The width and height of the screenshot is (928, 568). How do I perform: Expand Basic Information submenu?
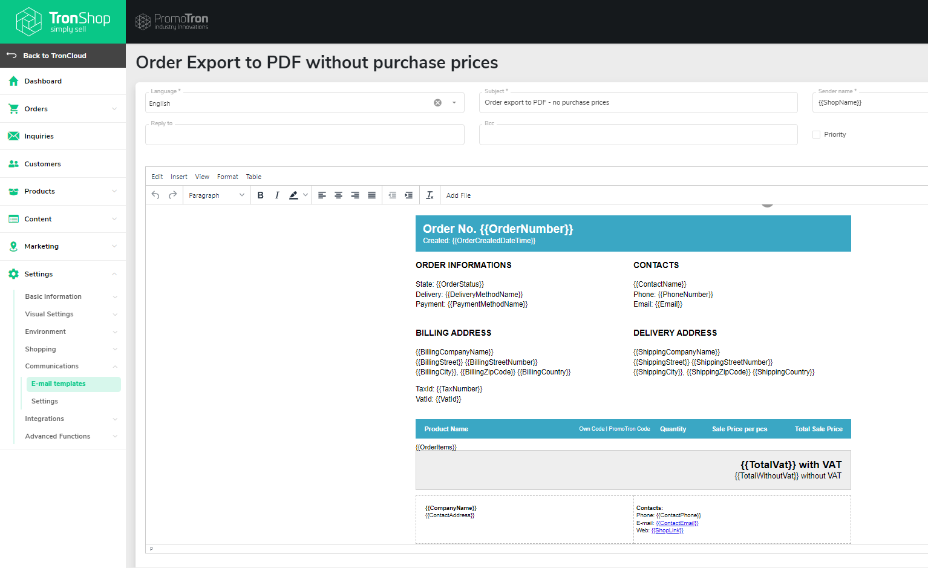(115, 297)
